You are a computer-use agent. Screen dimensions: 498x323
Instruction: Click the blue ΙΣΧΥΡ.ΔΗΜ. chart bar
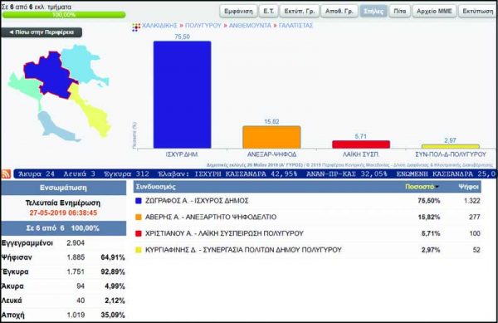click(182, 95)
